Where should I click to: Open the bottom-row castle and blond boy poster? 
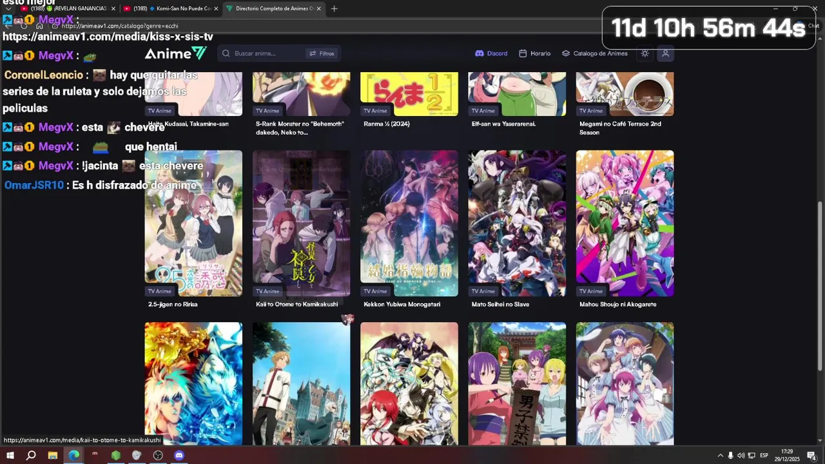[x=301, y=383]
